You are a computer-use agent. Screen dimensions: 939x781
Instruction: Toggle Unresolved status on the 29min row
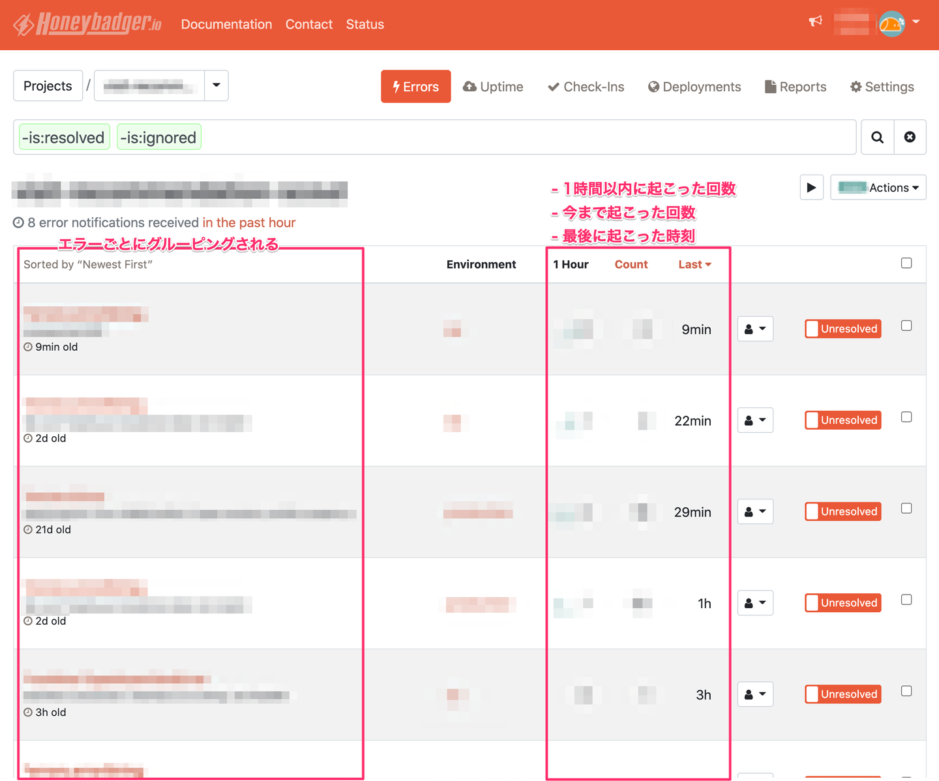point(843,512)
